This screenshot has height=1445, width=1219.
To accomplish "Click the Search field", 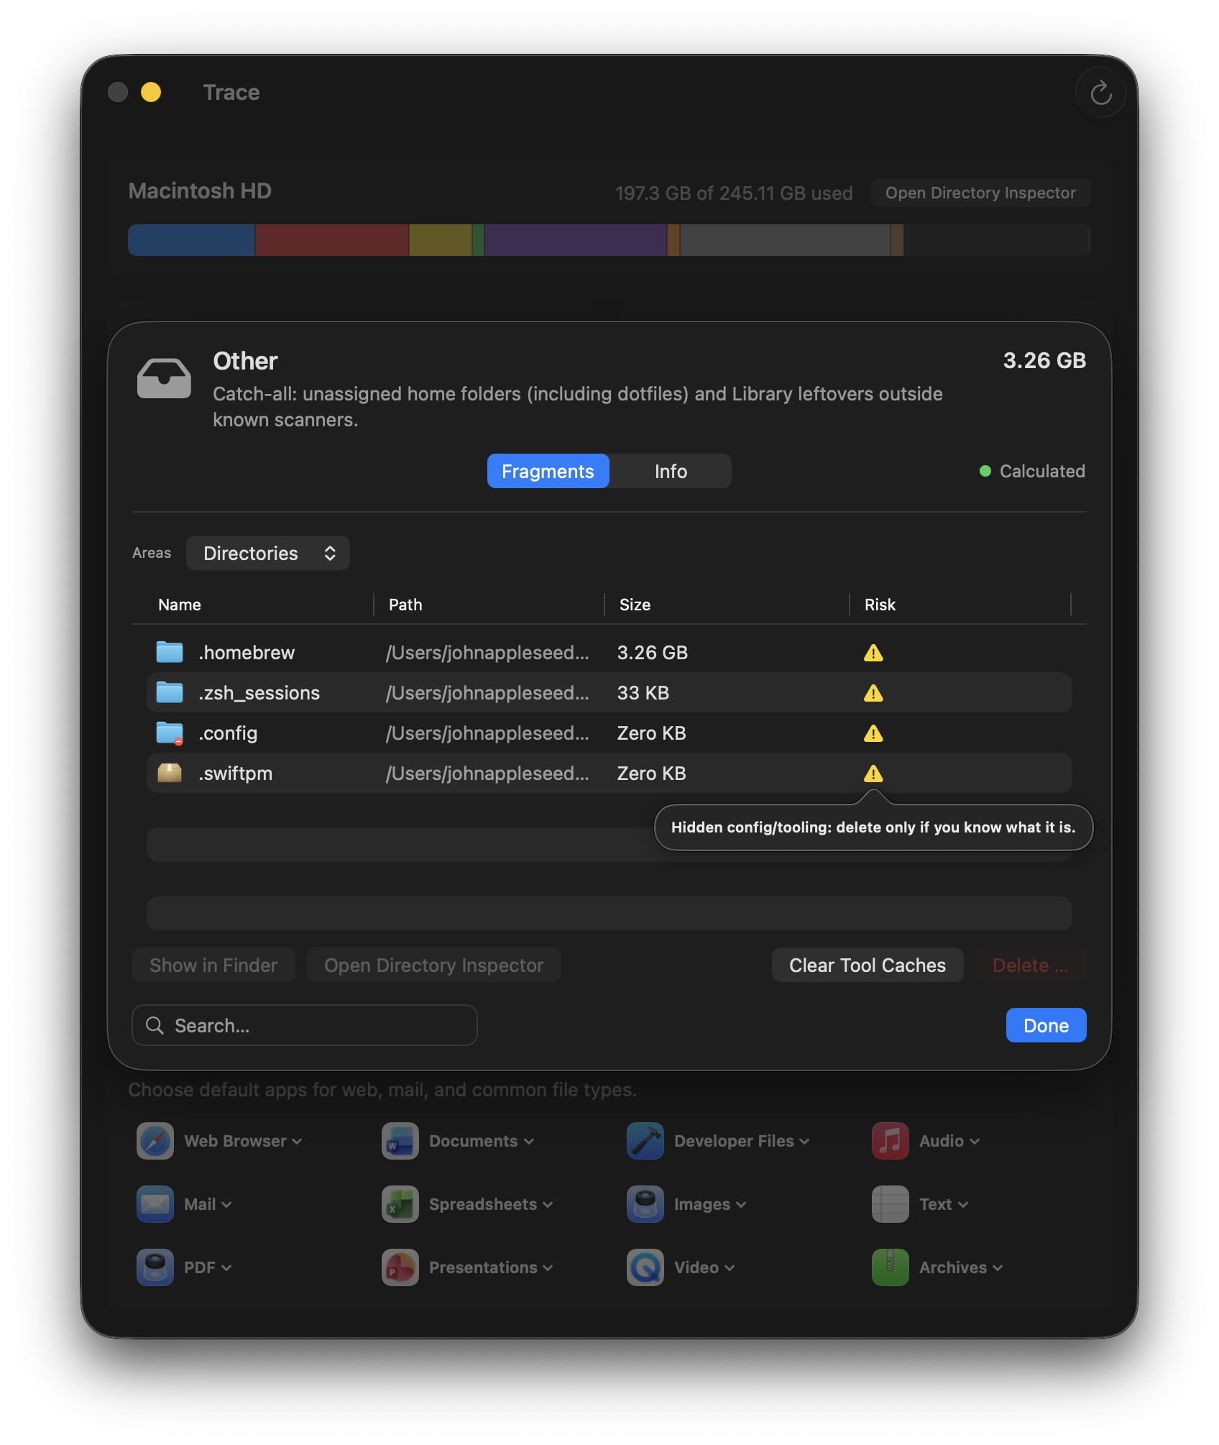I will [303, 1025].
